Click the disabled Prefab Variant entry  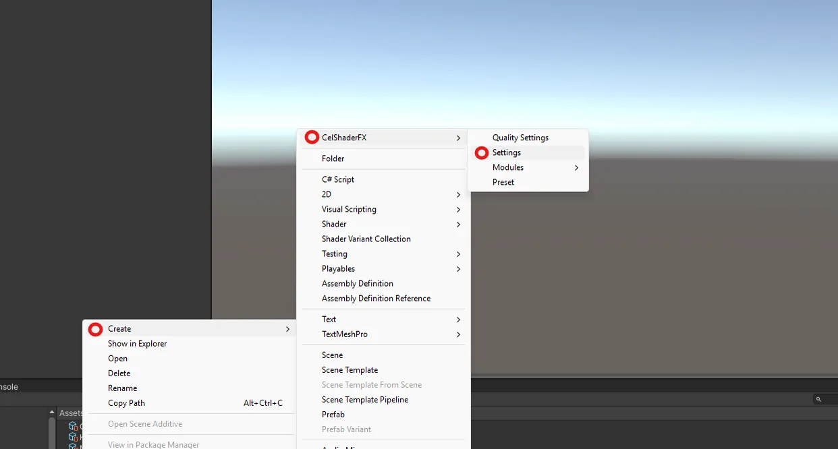383,429
